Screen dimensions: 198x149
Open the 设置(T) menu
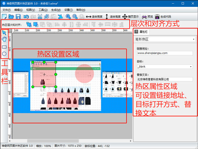pyautogui.click(x=68, y=10)
